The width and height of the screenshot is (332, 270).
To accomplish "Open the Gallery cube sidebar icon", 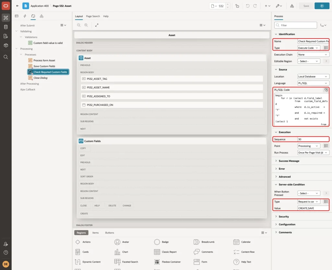I will pyautogui.click(x=6, y=45).
